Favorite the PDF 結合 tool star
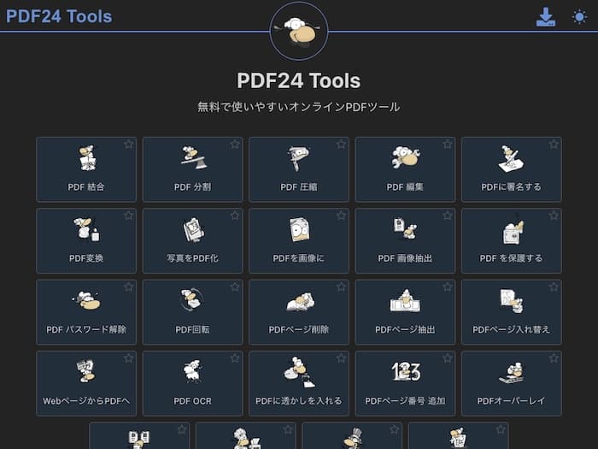 128,145
